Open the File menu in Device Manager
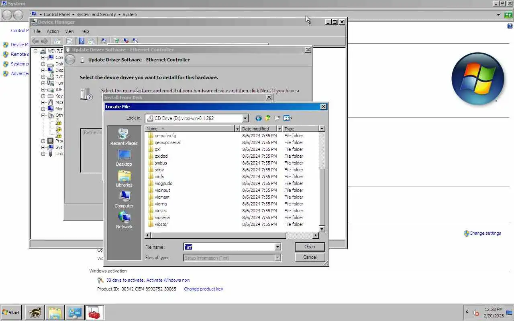The width and height of the screenshot is (514, 321). tap(37, 31)
